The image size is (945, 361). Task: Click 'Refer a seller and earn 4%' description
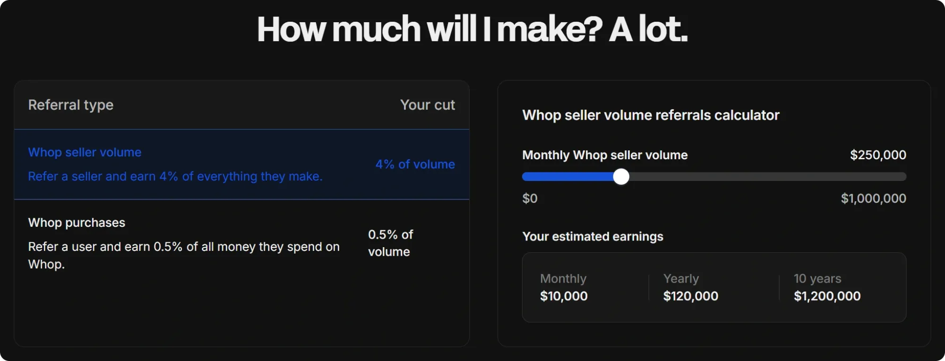tap(175, 176)
